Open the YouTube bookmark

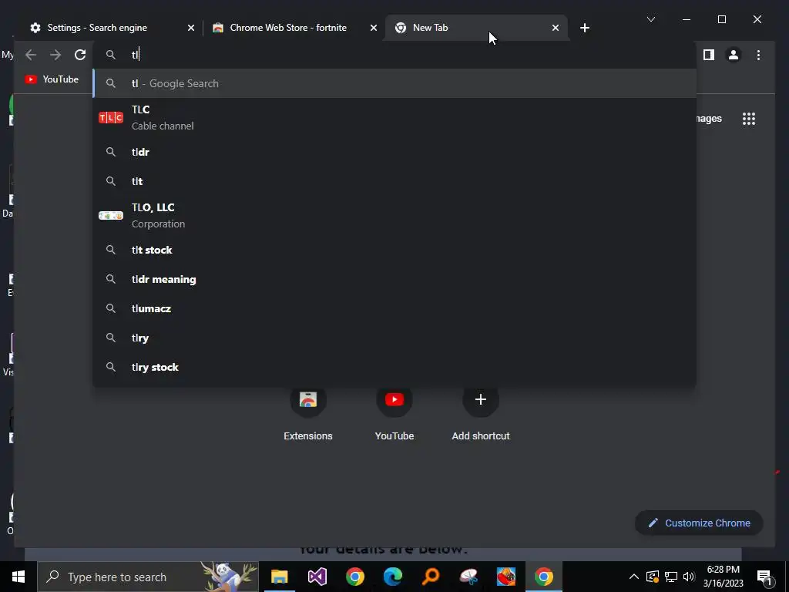click(x=52, y=79)
